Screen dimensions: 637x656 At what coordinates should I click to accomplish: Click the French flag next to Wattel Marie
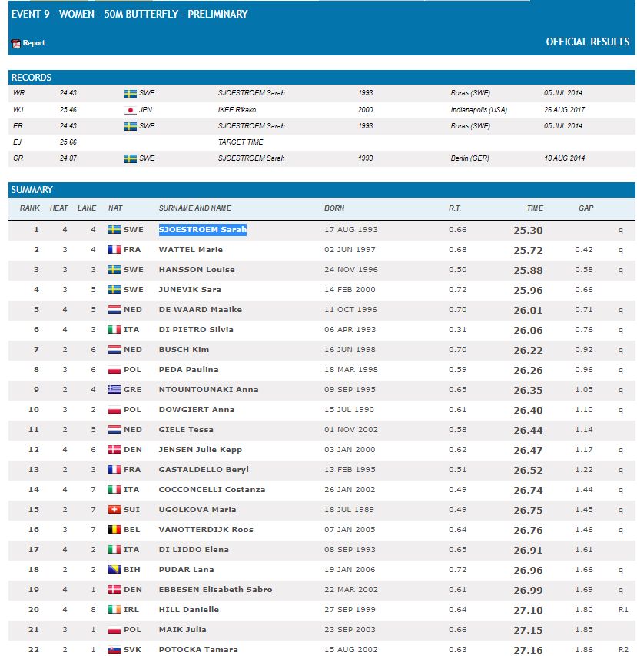(x=114, y=250)
